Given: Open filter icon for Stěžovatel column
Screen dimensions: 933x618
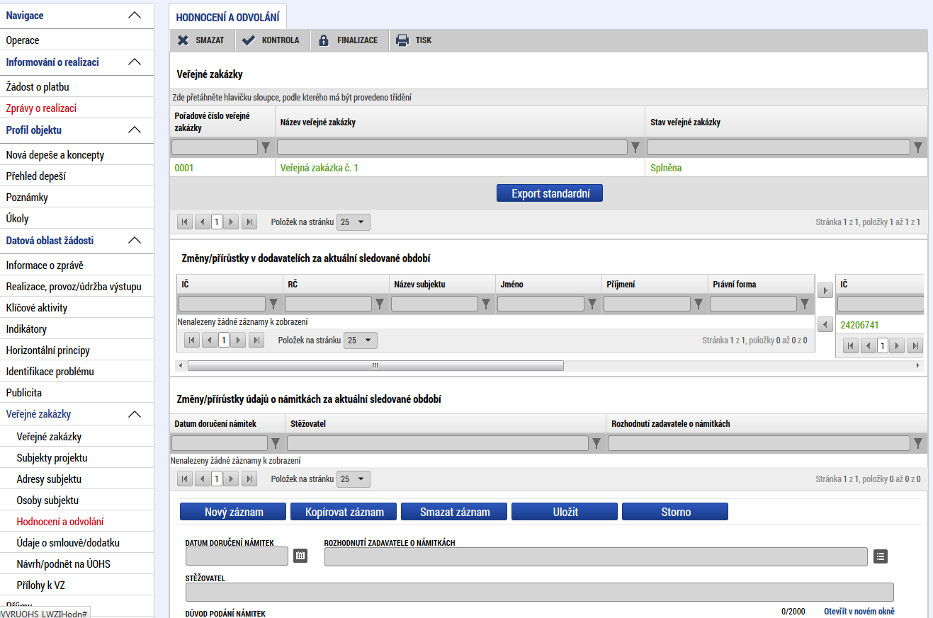Looking at the screenshot, I should pyautogui.click(x=596, y=443).
